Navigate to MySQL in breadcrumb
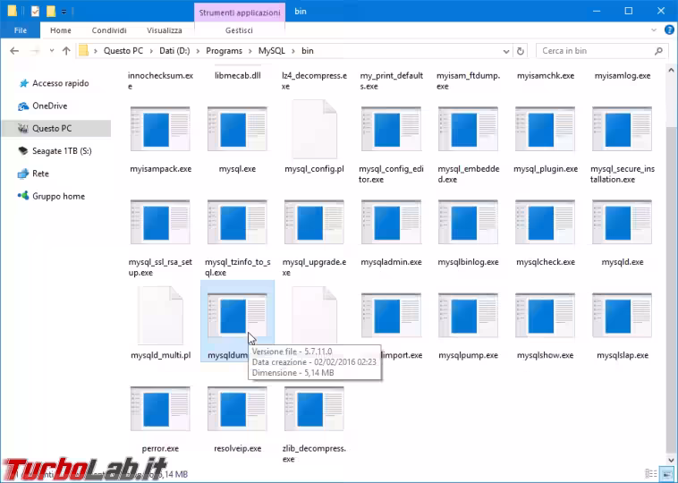This screenshot has height=483, width=678. tap(272, 51)
